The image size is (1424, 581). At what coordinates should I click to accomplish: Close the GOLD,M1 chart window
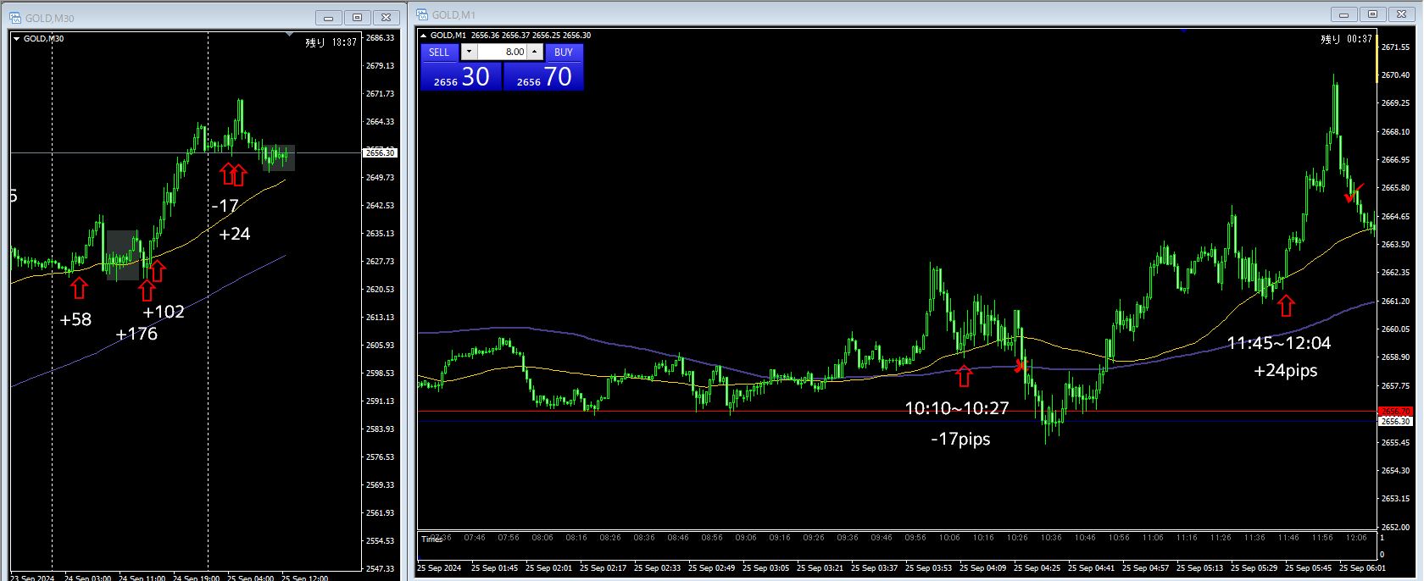tap(1401, 14)
